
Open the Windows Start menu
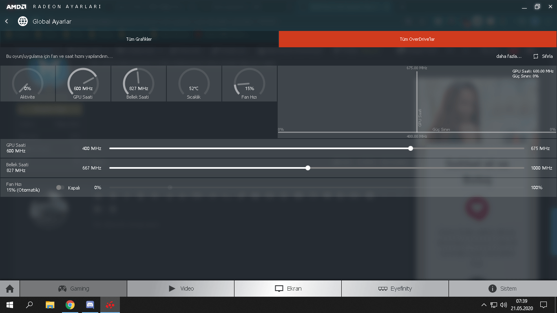click(10, 304)
